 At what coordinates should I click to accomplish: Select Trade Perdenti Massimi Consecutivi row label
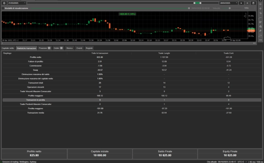[x=35, y=104]
